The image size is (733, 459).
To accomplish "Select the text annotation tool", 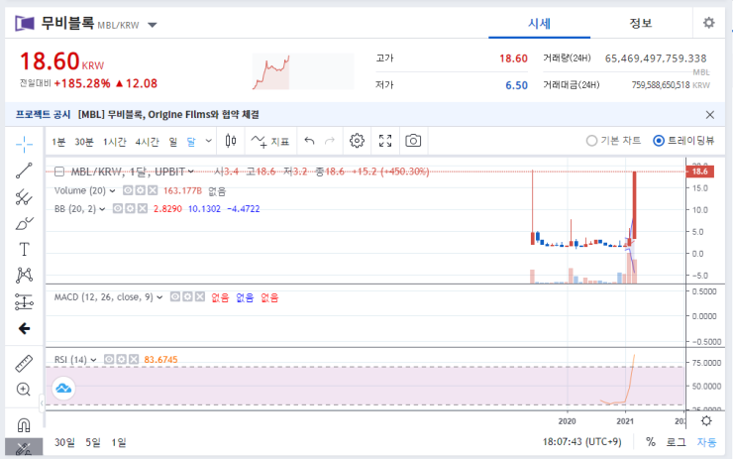I will [24, 249].
